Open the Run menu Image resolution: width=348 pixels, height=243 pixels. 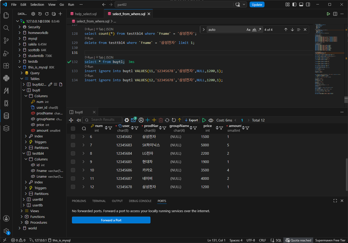[71, 4]
